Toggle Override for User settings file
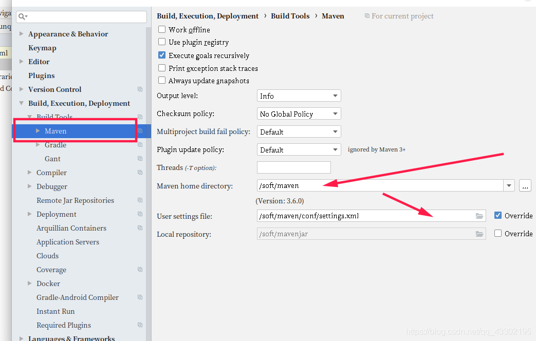The height and width of the screenshot is (341, 536). point(497,216)
